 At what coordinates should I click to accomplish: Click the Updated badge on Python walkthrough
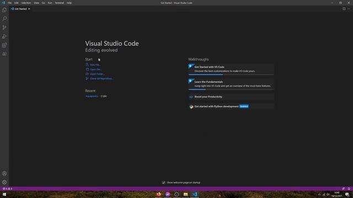pos(244,106)
